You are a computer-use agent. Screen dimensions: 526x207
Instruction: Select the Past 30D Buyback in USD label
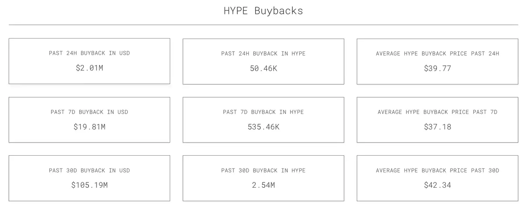tap(89, 170)
